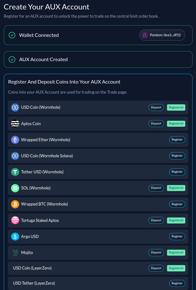The image size is (196, 290).
Task: Register USD Coin (Wormhole Solana)
Action: click(x=177, y=156)
